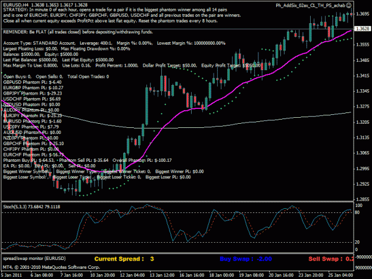Image resolution: width=372 pixels, height=279 pixels.
Task: Click the EURUSD Phantom PL: $-1.60 row
Action: click(32, 121)
